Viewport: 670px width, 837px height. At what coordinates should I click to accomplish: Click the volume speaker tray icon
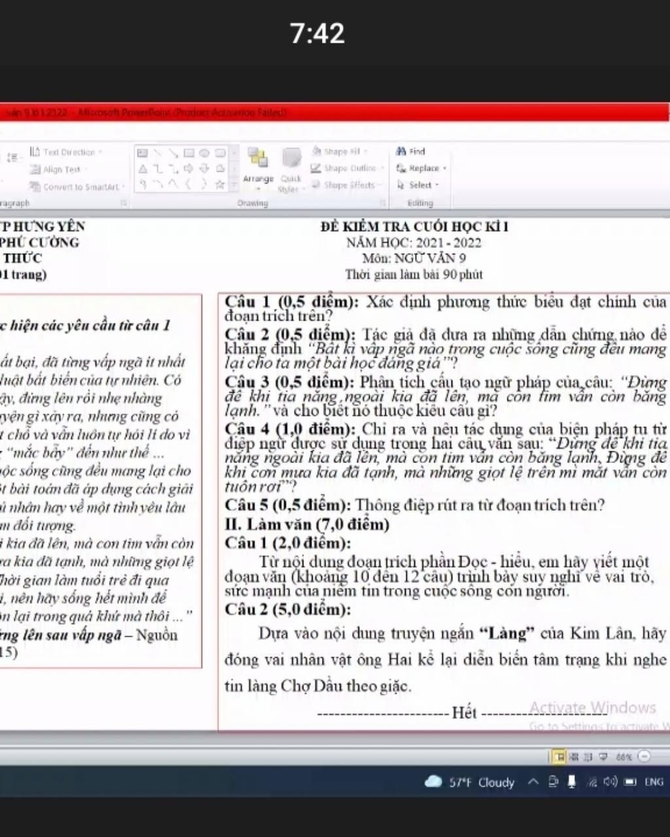tap(610, 782)
